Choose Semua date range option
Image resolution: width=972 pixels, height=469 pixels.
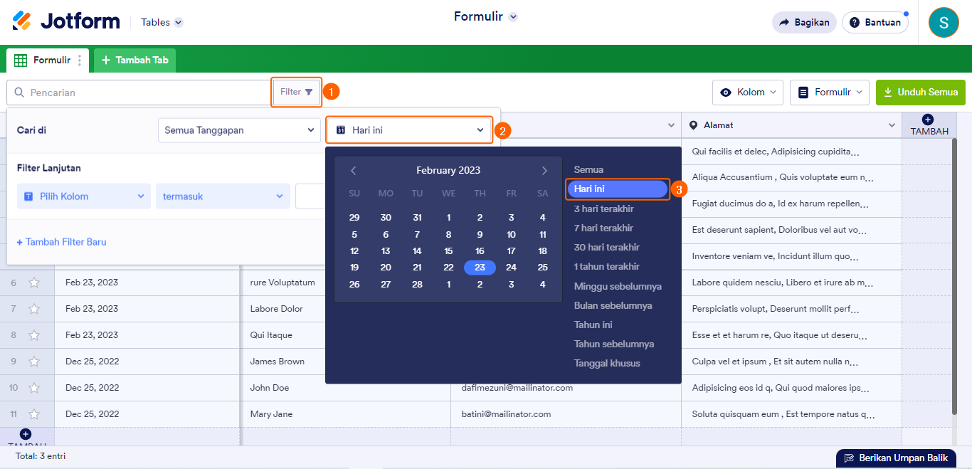pyautogui.click(x=589, y=170)
